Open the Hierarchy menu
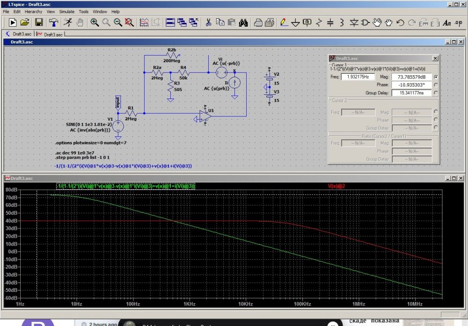Screen dimensions: 468x326 (33, 11)
